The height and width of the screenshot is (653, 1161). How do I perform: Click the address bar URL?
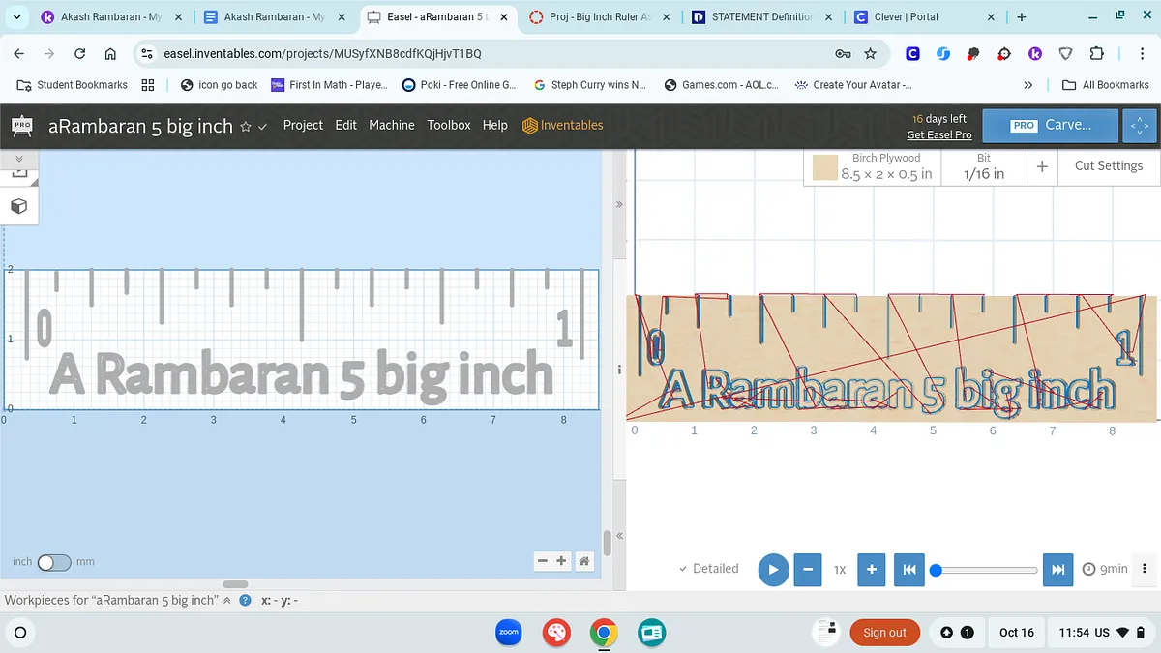click(x=322, y=54)
